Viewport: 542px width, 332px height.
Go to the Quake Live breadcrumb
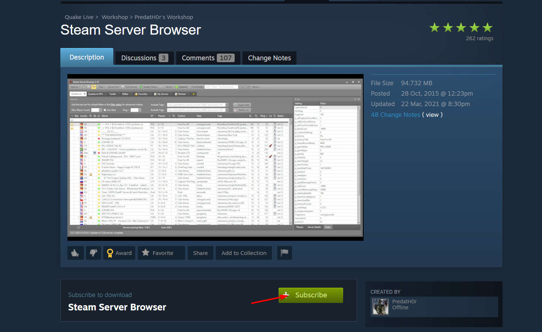pos(79,17)
